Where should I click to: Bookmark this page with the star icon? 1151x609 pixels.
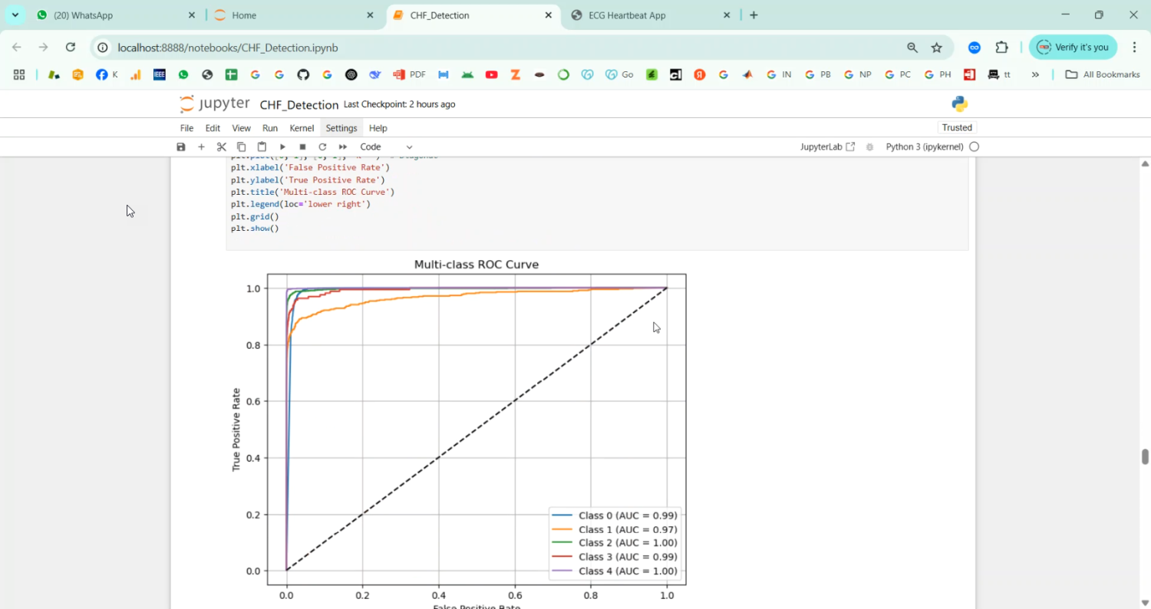[x=936, y=48]
